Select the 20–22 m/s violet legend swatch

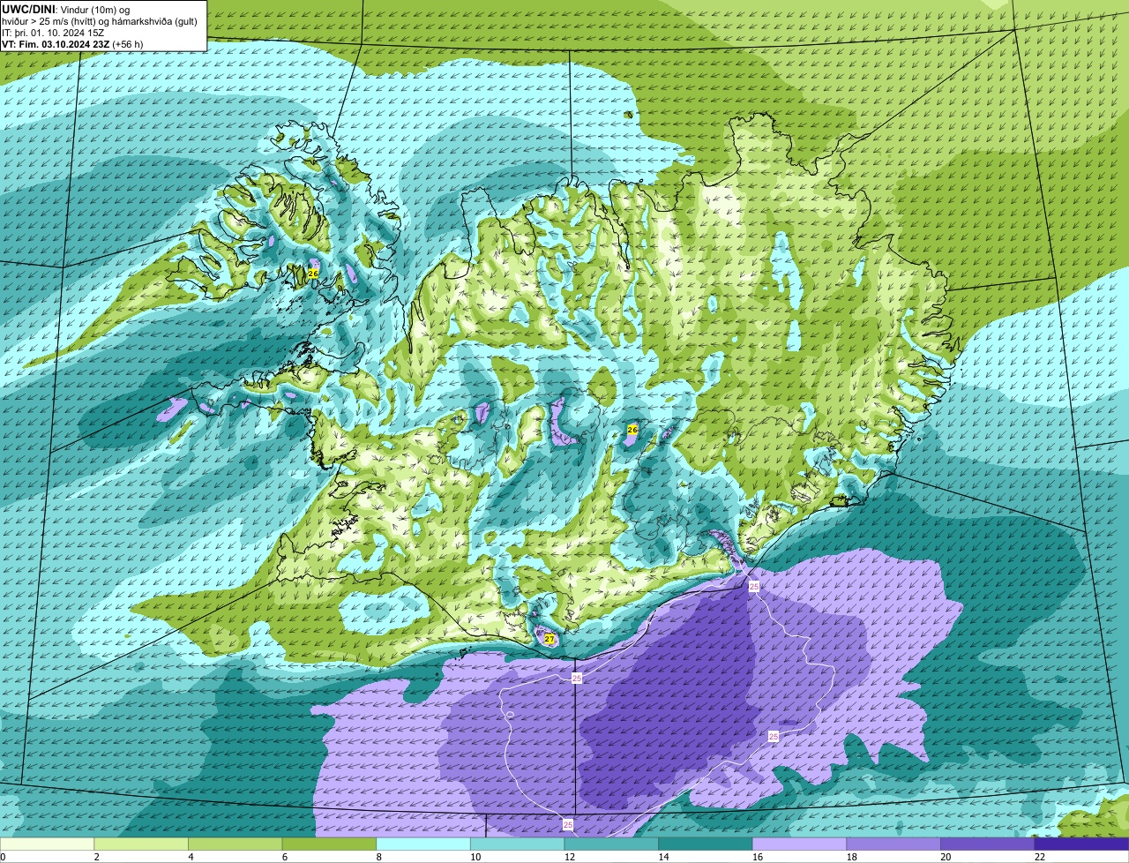988,844
